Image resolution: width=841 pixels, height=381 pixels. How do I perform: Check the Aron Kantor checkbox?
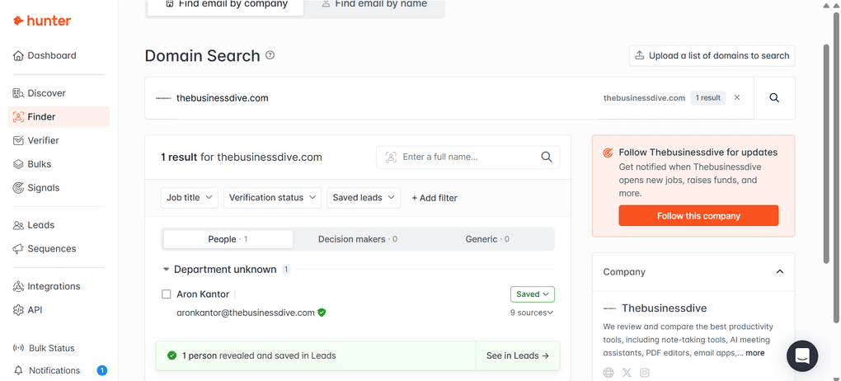[167, 294]
